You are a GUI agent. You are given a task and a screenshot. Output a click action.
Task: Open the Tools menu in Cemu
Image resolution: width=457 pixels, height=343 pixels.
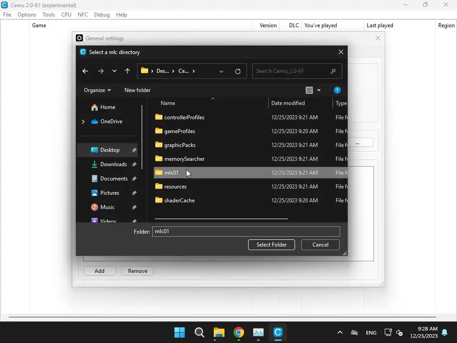click(x=49, y=15)
